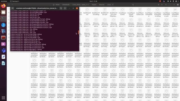Select the Terminal icon in the dock
The width and height of the screenshot is (180, 101).
pos(3,19)
